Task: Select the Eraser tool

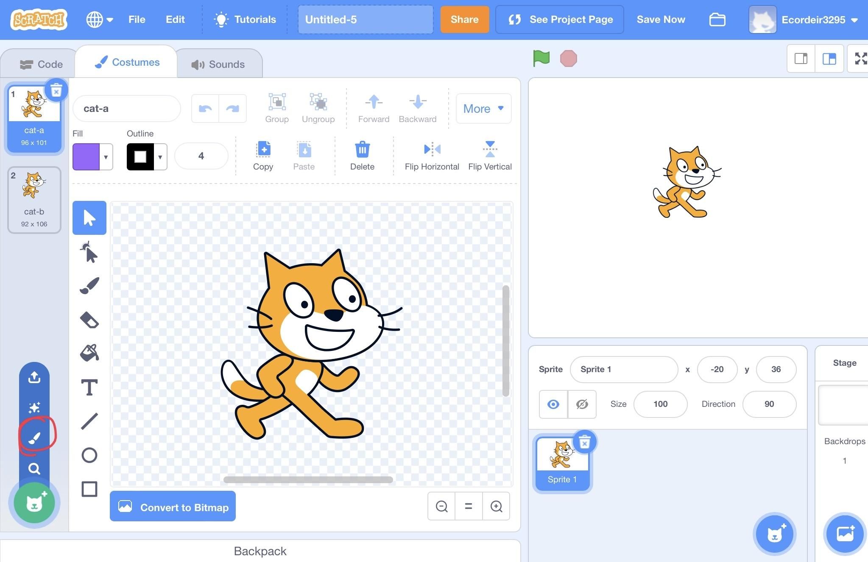Action: (89, 320)
